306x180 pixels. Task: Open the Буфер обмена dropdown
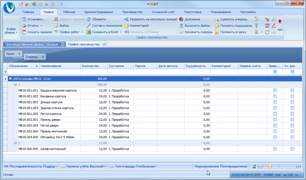pos(11,30)
